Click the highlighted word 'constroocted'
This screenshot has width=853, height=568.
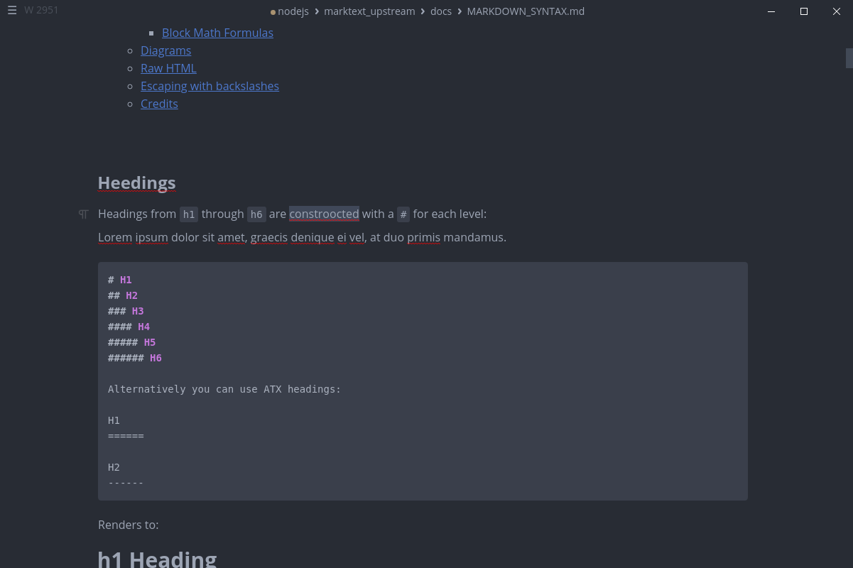(x=324, y=214)
